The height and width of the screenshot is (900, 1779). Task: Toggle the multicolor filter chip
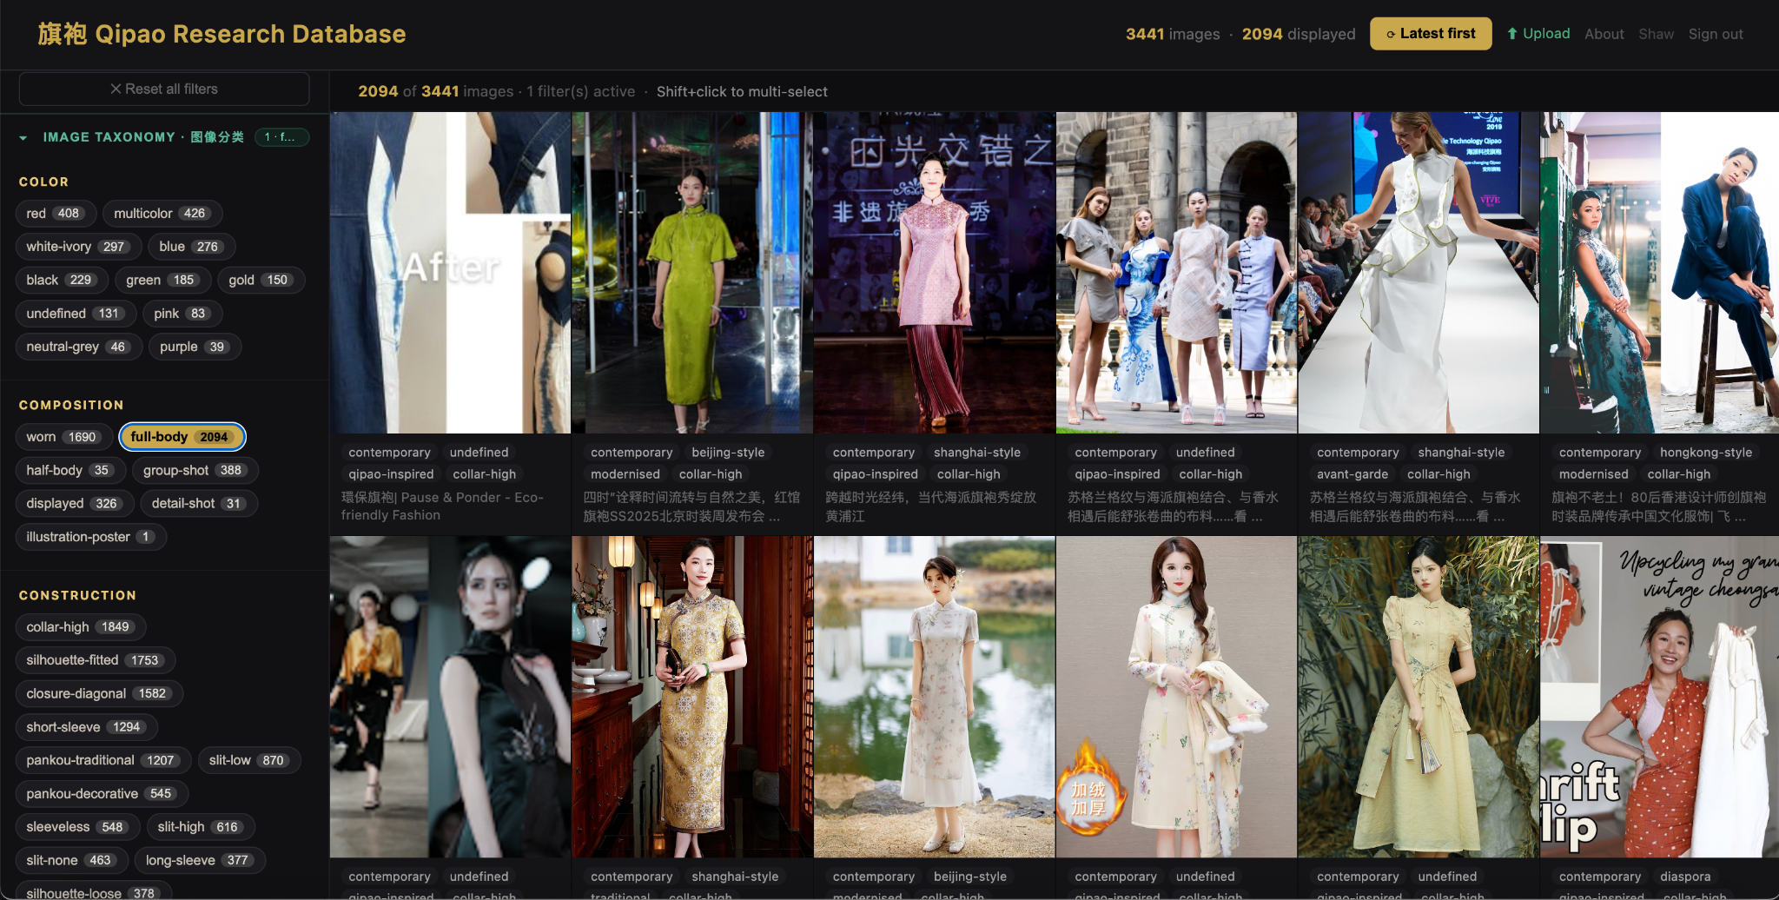coord(162,214)
